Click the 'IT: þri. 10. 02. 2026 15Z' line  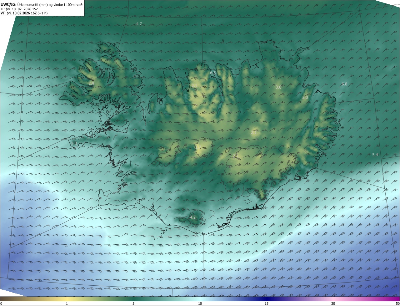tap(19, 9)
